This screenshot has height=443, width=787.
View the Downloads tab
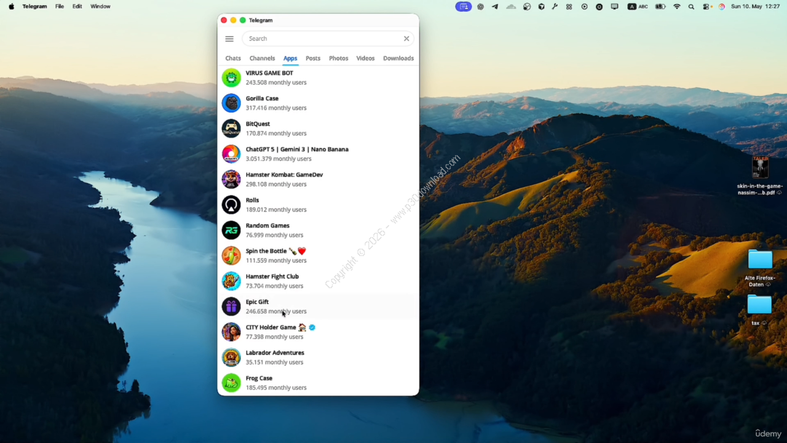[398, 58]
